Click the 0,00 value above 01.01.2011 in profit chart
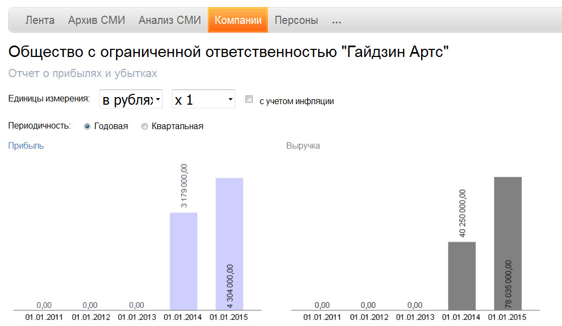The width and height of the screenshot is (562, 326). coord(44,305)
